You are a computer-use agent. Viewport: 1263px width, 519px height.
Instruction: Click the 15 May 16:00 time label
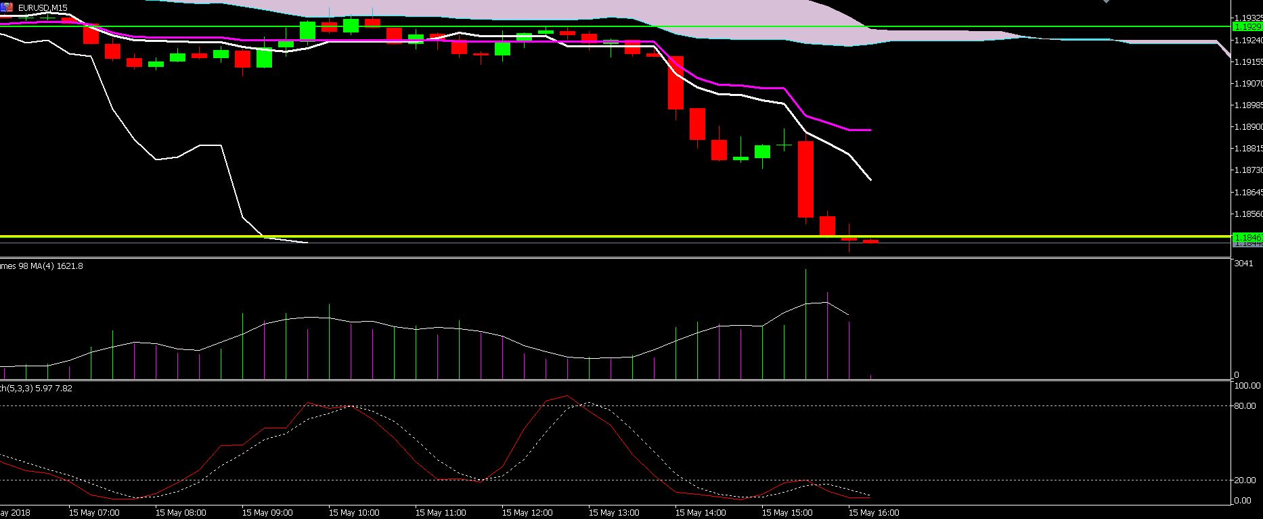[874, 513]
